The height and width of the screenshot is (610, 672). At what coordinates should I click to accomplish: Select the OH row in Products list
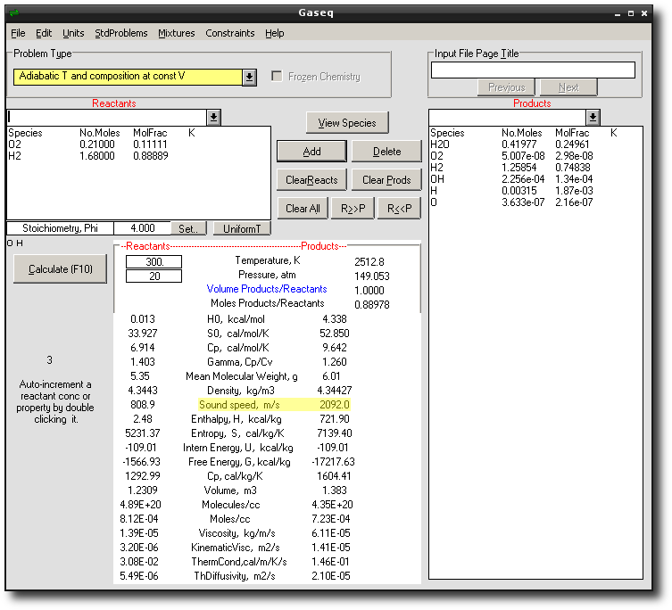coord(535,179)
